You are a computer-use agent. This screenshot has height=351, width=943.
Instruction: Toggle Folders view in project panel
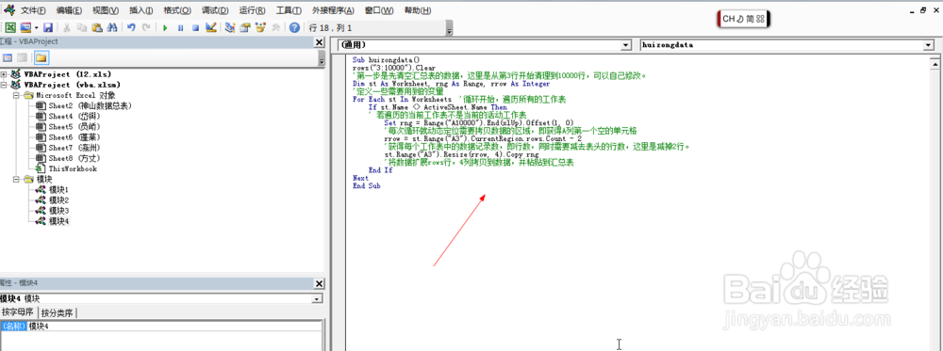(41, 57)
